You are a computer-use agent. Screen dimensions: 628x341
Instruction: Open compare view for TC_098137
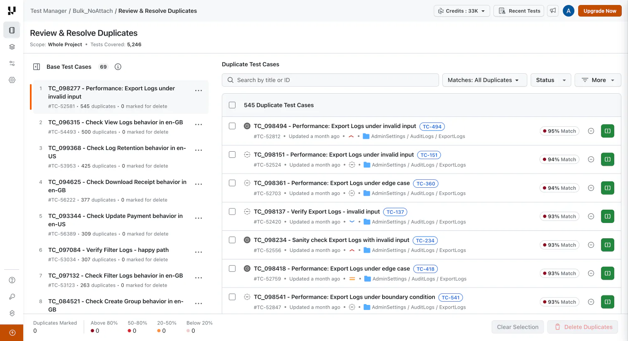coord(608,216)
